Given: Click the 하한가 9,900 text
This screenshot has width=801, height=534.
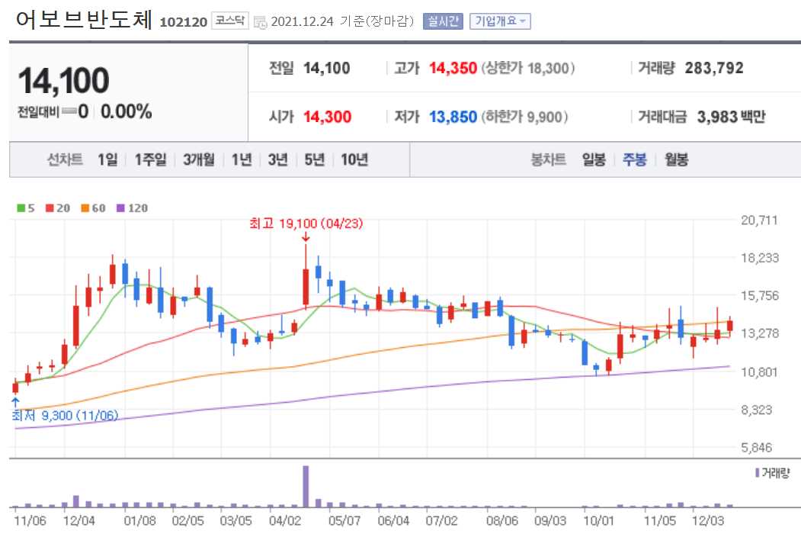Looking at the screenshot, I should 524,117.
